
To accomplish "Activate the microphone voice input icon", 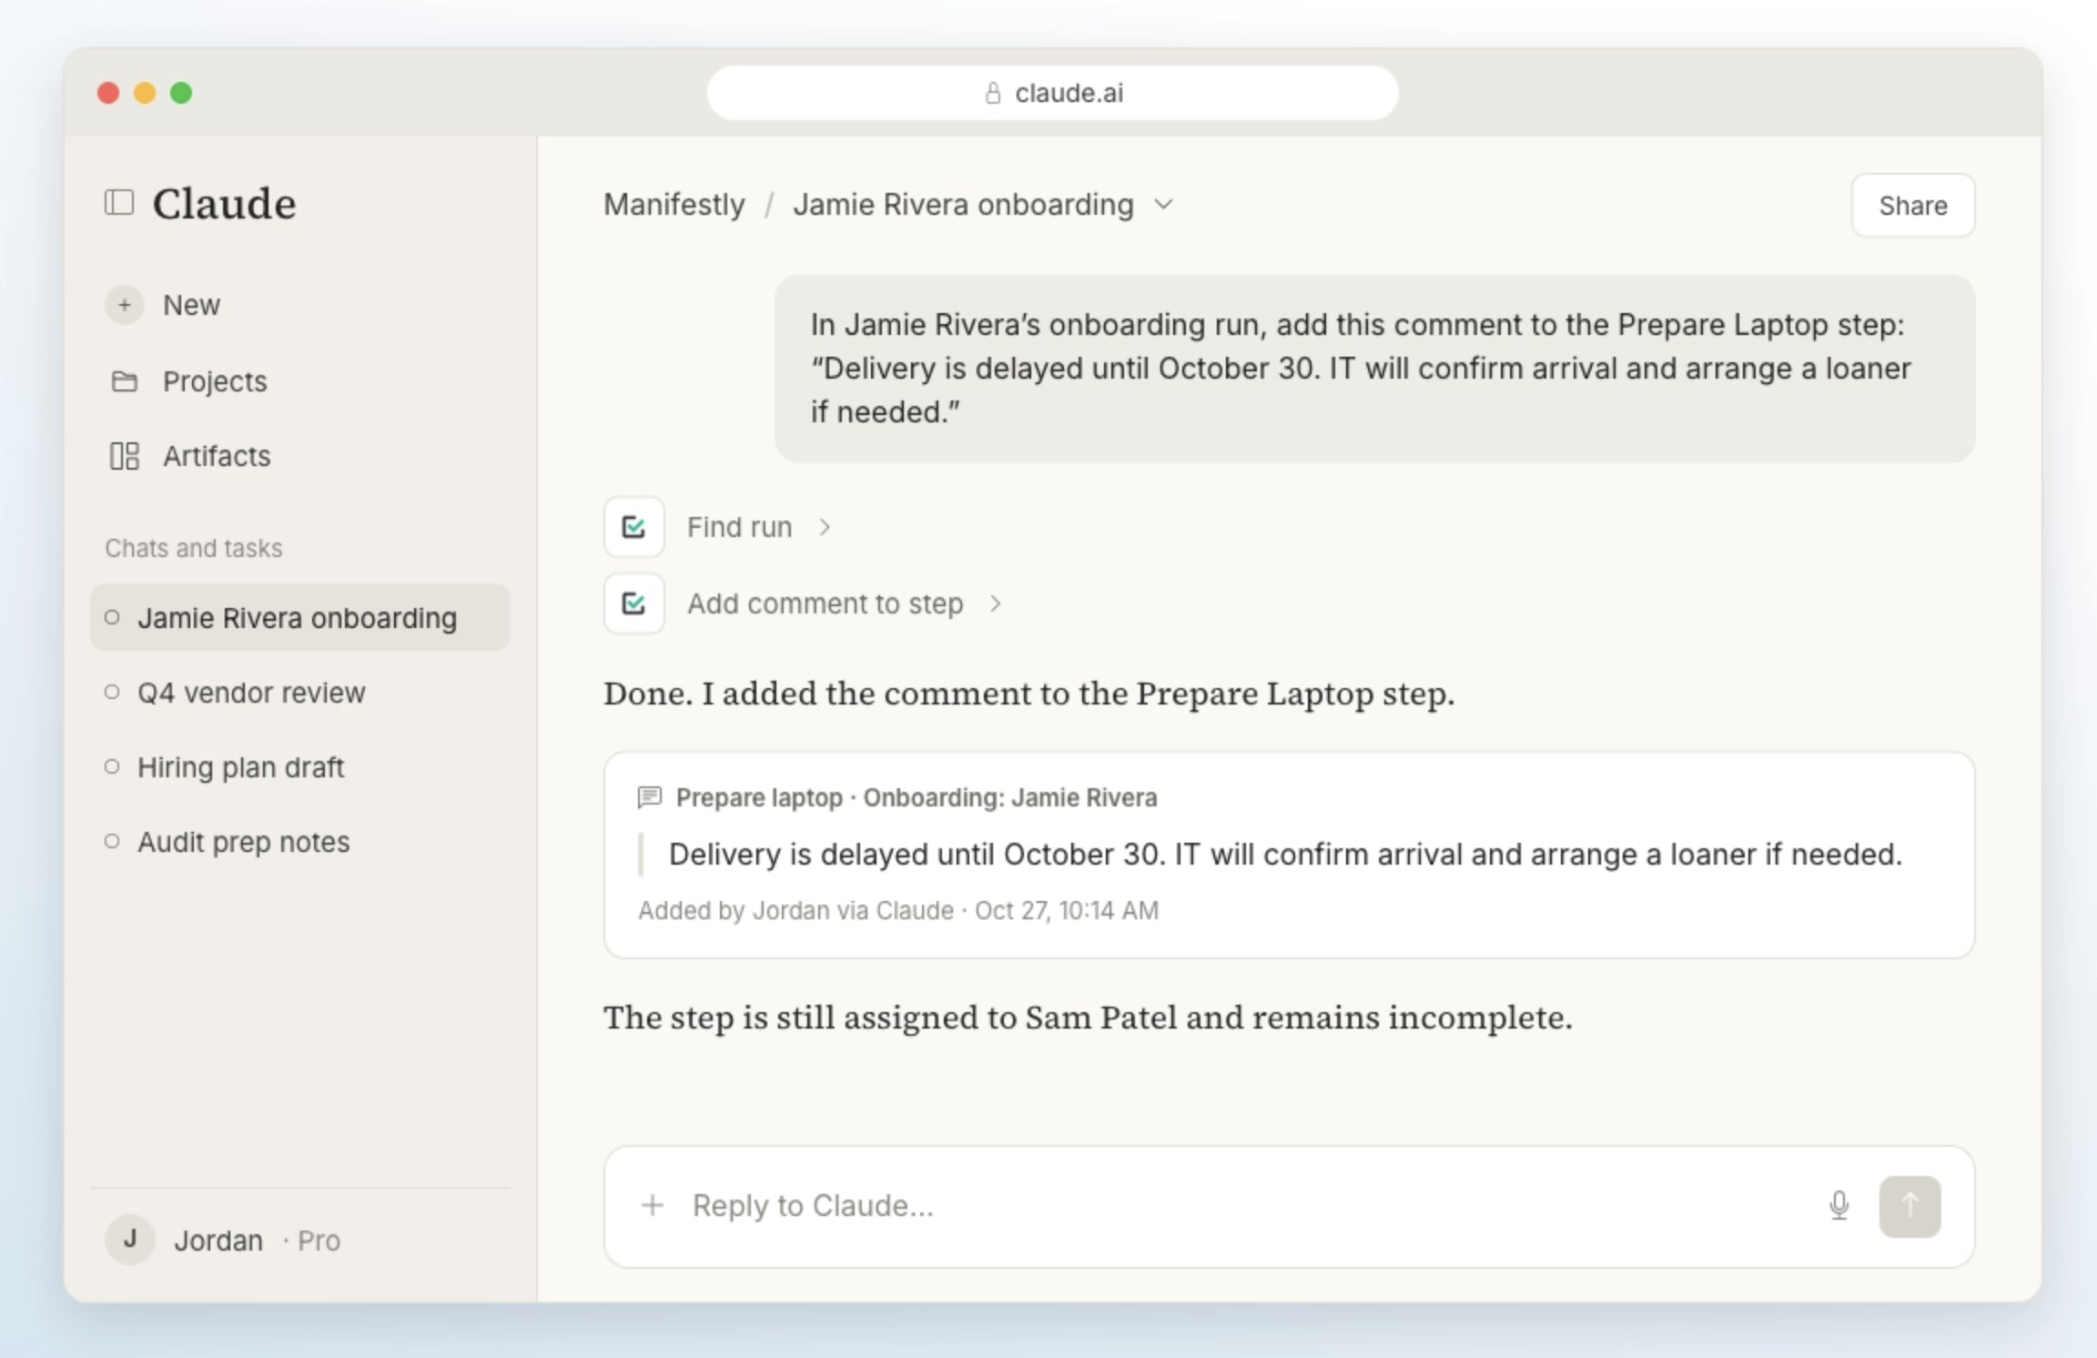I will coord(1839,1205).
